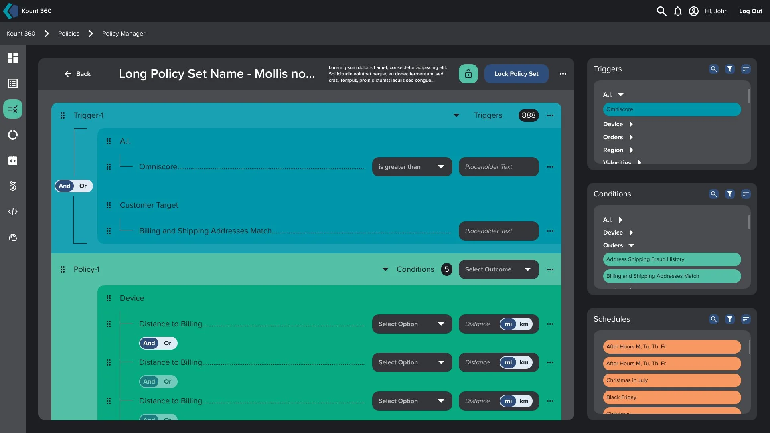This screenshot has width=770, height=433.
Task: Go to Kount 360 breadcrumb
Action: click(21, 34)
